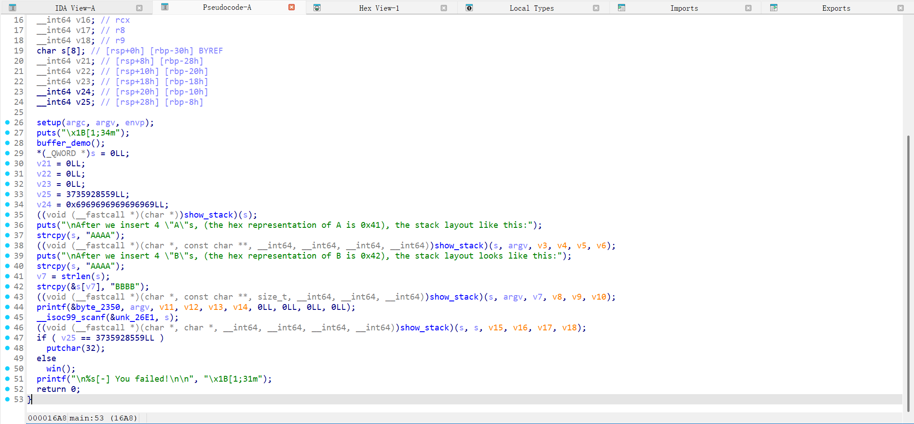Click the char s[8] declaration
This screenshot has width=914, height=424.
click(61, 51)
